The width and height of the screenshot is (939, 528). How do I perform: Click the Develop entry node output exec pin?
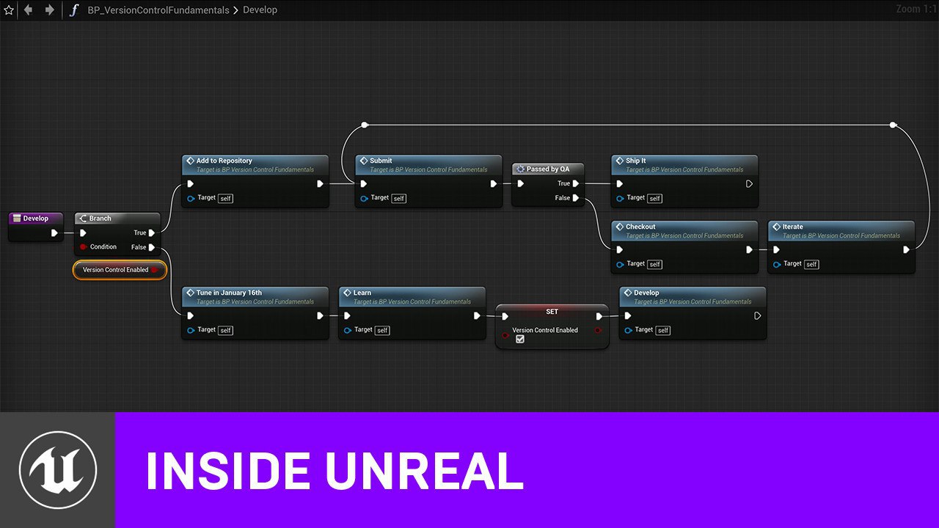coord(54,233)
